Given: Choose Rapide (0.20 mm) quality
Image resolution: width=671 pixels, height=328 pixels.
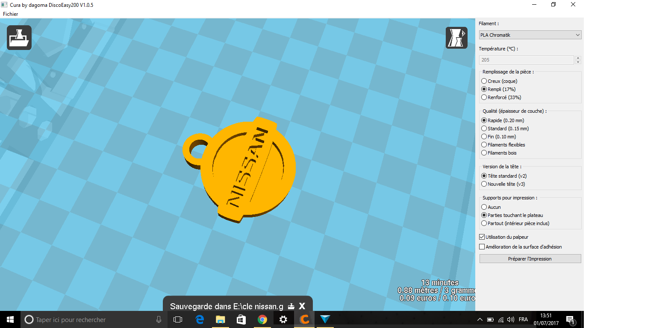Looking at the screenshot, I should point(503,120).
